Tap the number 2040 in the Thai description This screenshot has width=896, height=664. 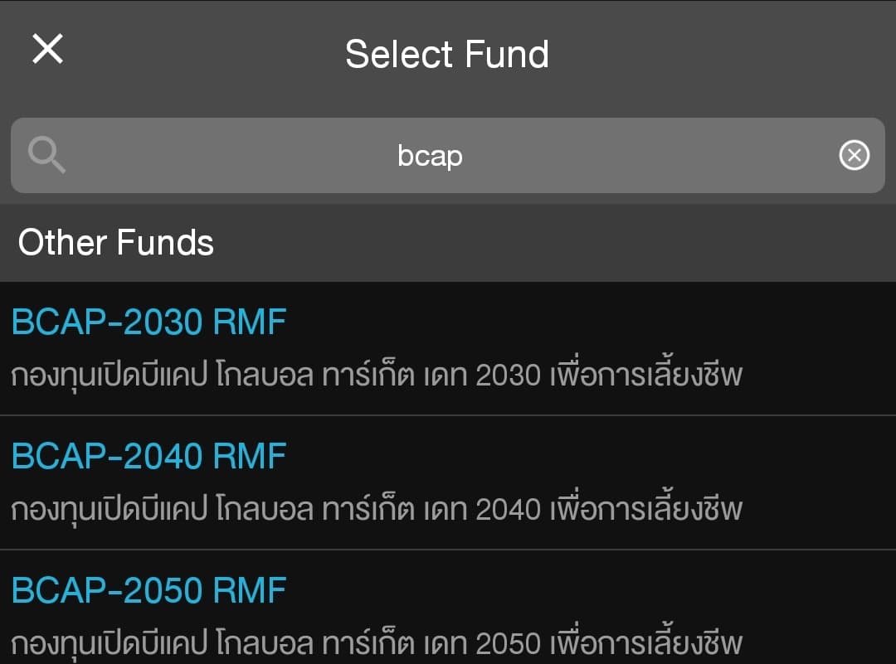(x=509, y=510)
